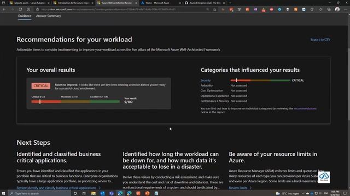Open the Answer Summary tab

(49, 16)
